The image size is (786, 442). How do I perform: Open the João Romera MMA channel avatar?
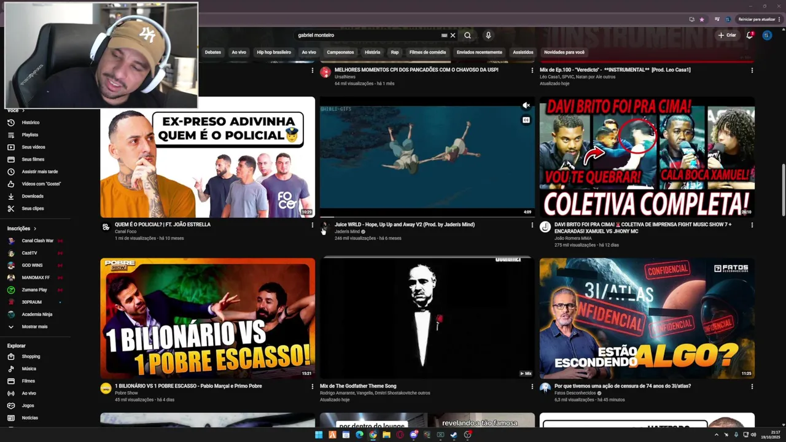[x=545, y=227]
